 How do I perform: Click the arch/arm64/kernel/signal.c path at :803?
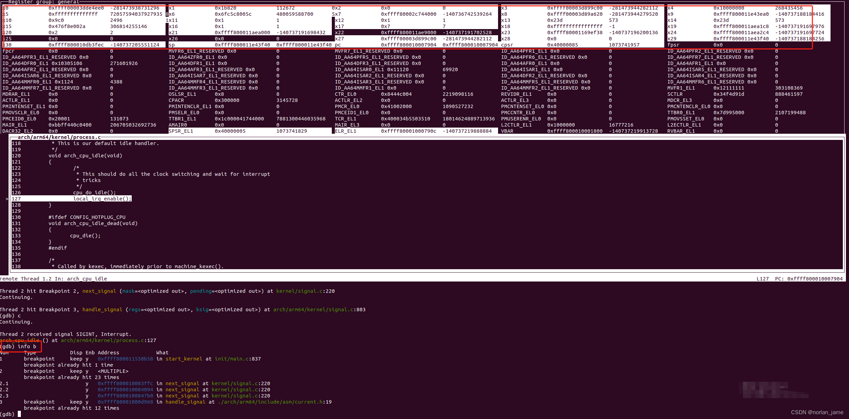[313, 310]
